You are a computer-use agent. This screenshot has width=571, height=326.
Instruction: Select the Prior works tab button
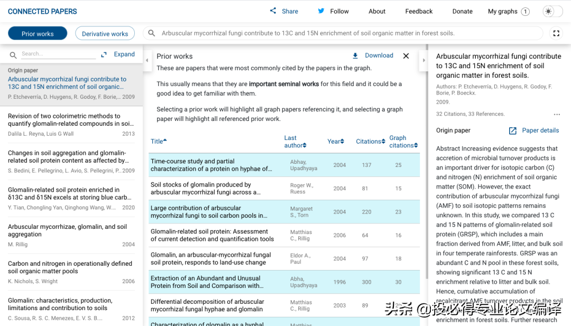tap(38, 33)
